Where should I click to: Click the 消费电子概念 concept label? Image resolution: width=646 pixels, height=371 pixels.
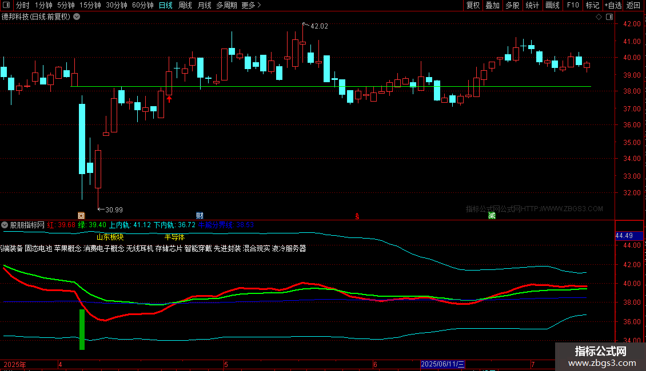[104, 248]
